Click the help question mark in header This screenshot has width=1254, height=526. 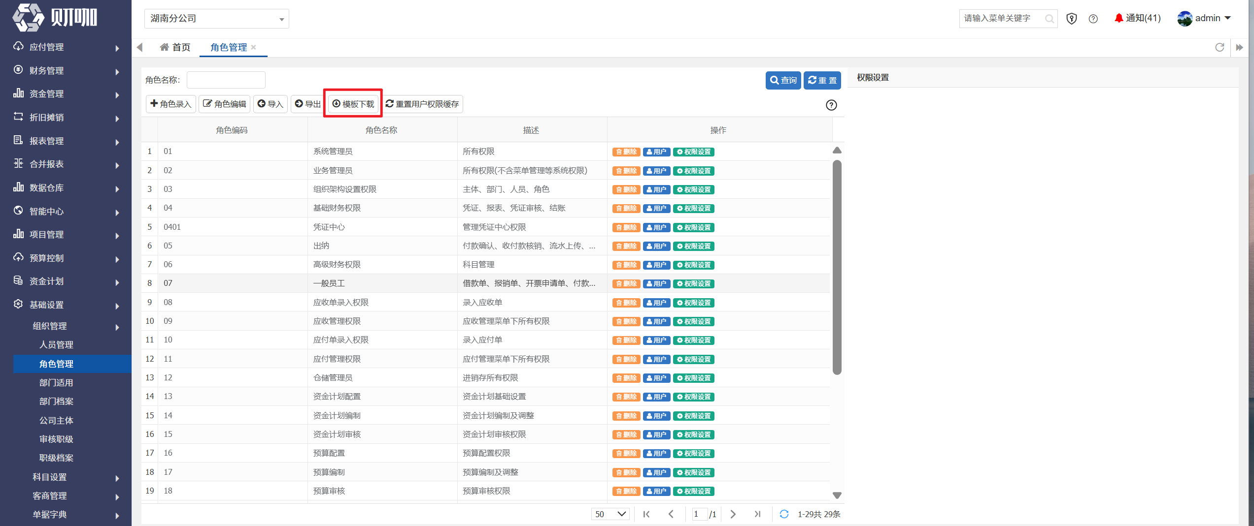(x=1093, y=19)
